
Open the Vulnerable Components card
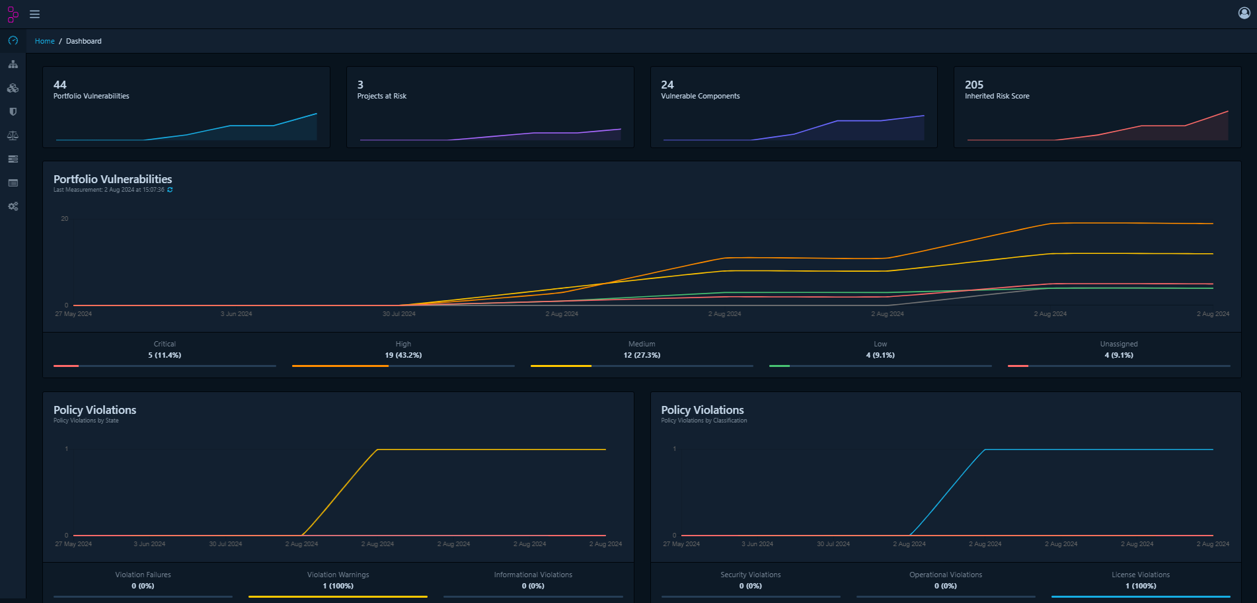pyautogui.click(x=794, y=106)
